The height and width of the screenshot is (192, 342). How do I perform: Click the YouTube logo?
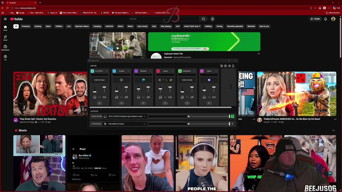(x=17, y=19)
